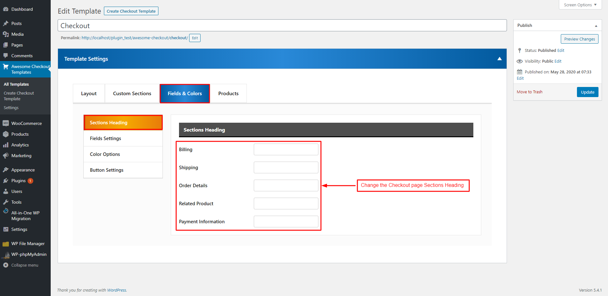Image resolution: width=608 pixels, height=296 pixels.
Task: Click the Plugins plug icon
Action: (x=6, y=181)
